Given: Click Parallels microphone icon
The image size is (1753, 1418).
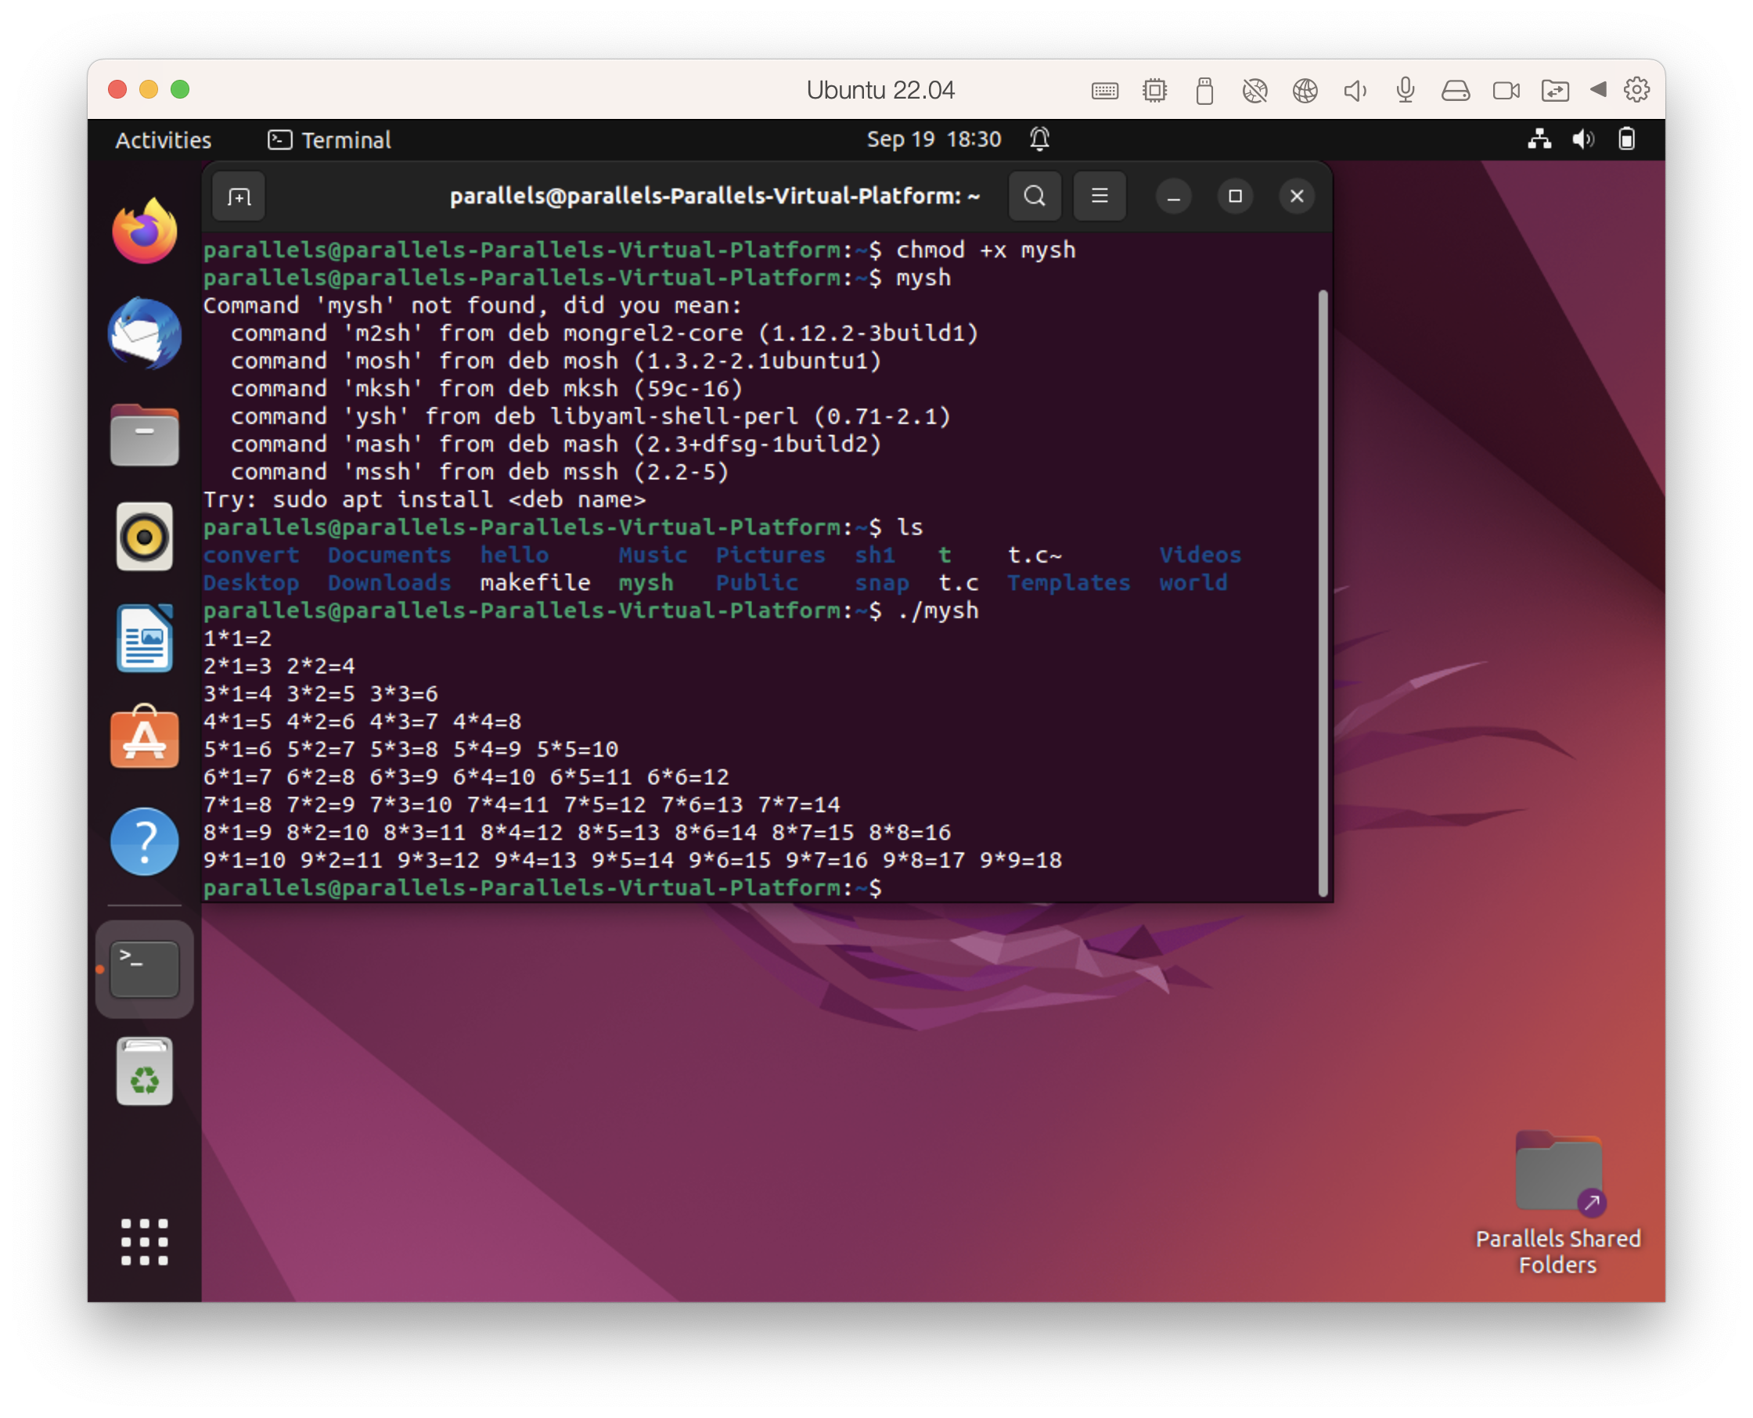Looking at the screenshot, I should click(x=1405, y=90).
